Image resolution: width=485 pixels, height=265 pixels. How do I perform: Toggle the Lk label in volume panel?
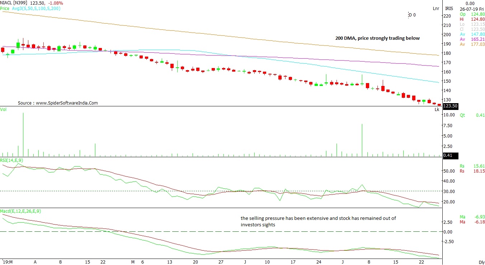(437, 110)
